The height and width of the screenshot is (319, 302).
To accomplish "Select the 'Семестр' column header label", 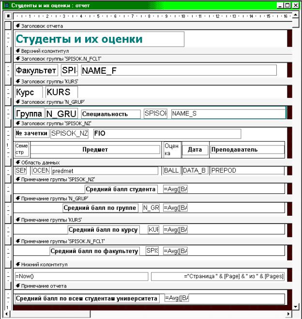I will coord(22,149).
